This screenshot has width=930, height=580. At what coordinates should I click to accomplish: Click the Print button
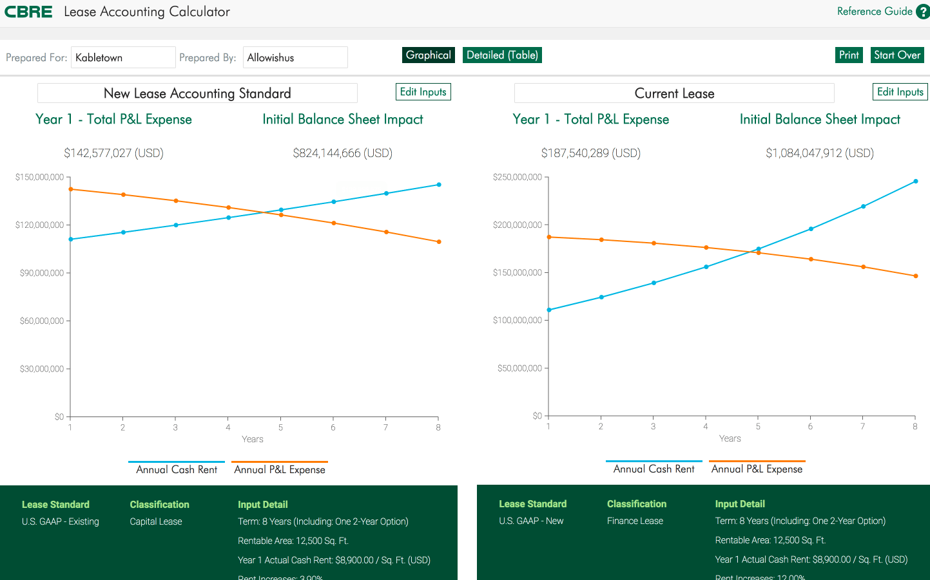(849, 55)
